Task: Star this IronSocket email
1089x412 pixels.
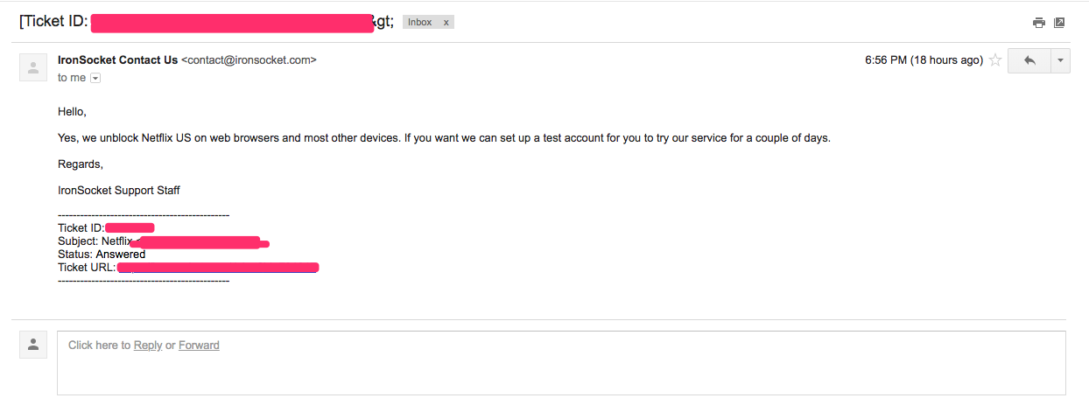Action: tap(995, 60)
